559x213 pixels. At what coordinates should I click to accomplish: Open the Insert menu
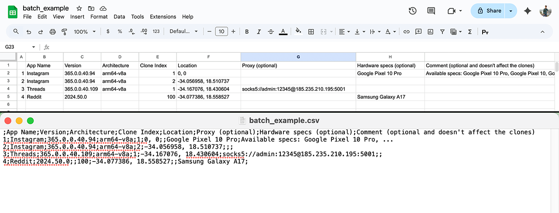click(77, 17)
